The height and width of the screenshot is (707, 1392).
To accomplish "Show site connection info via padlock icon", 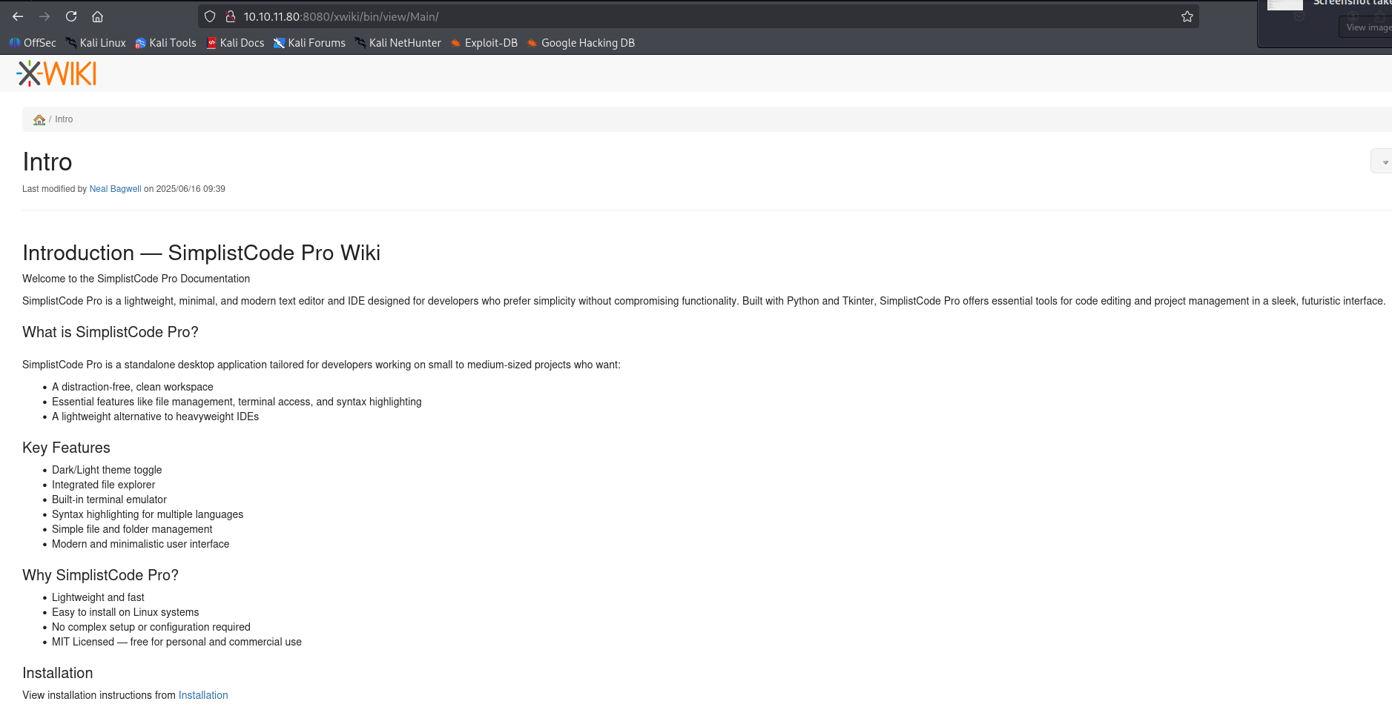I will 231,16.
